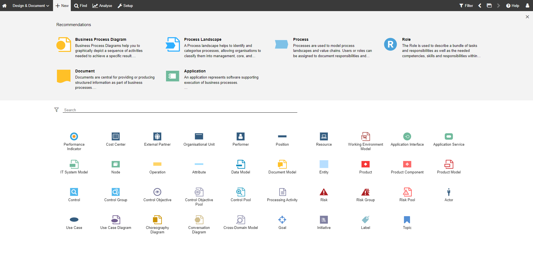Open the Setup menu

tap(125, 6)
